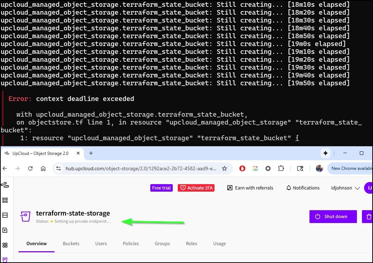Switch to the Policies tab
The image size is (373, 263).
131,243
